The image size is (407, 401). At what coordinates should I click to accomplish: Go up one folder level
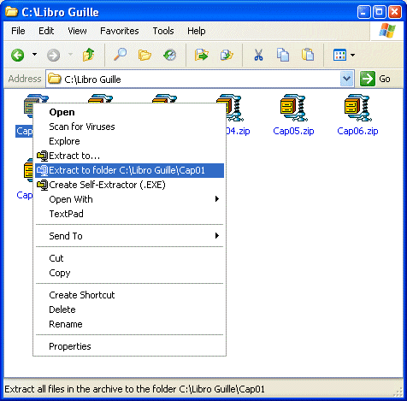(x=88, y=55)
